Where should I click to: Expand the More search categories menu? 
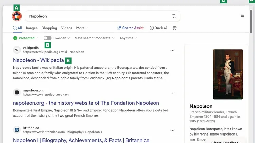(x=82, y=28)
